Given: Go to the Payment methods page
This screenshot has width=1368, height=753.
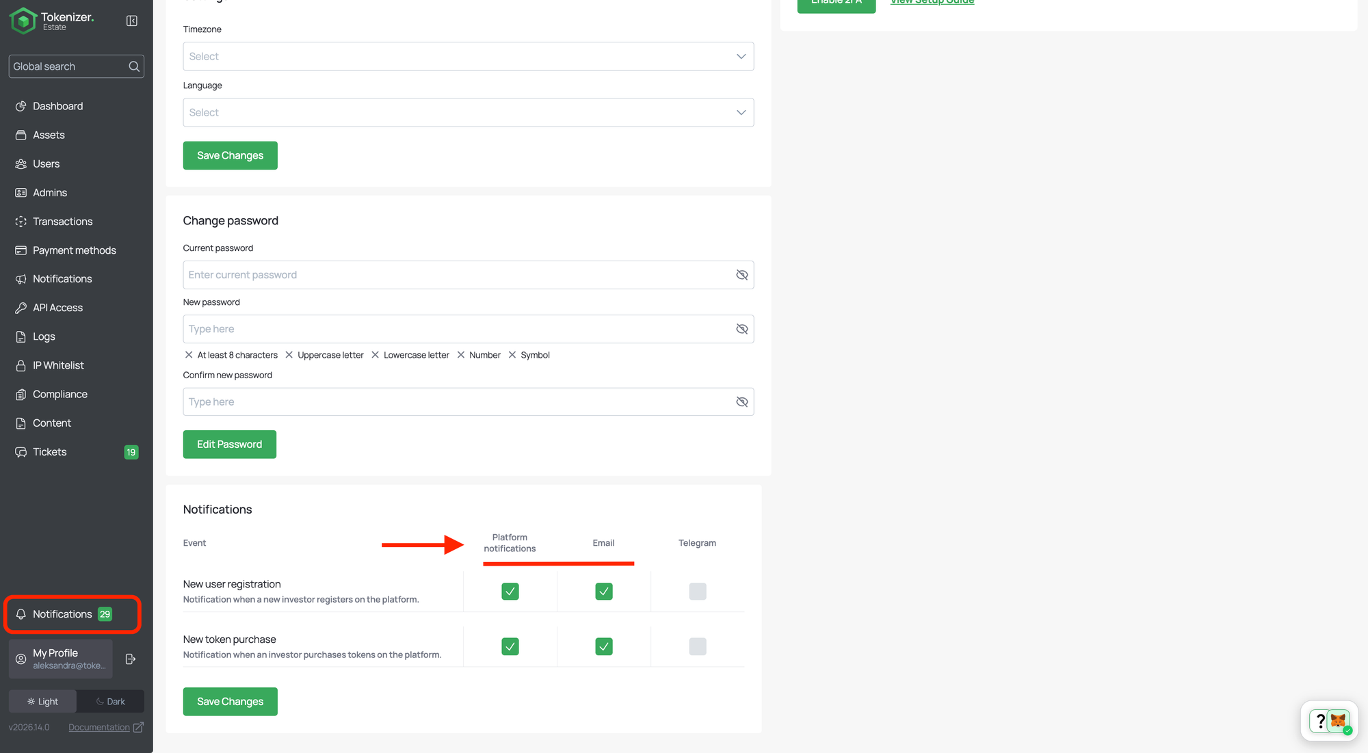Looking at the screenshot, I should coord(74,250).
